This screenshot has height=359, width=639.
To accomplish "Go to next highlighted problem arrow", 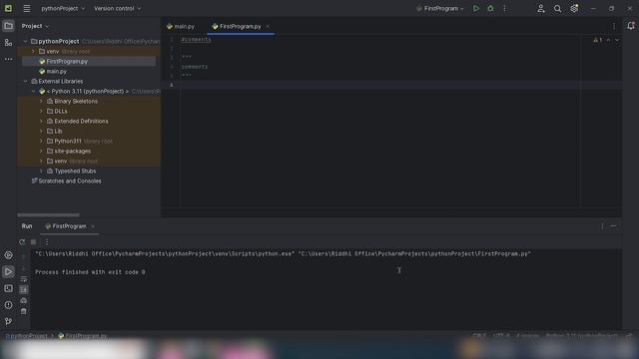I will [x=617, y=40].
